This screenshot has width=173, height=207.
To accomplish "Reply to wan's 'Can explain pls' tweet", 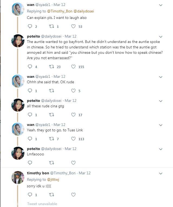I will pos(30,26).
